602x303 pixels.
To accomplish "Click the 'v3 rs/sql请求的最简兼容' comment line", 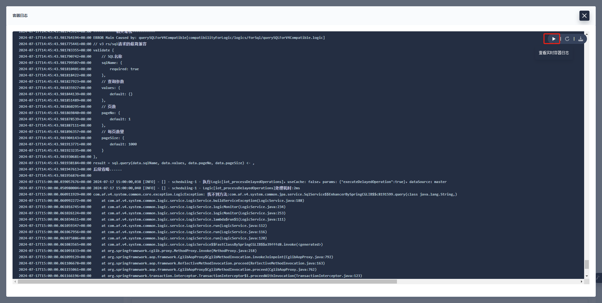I will pos(82,44).
